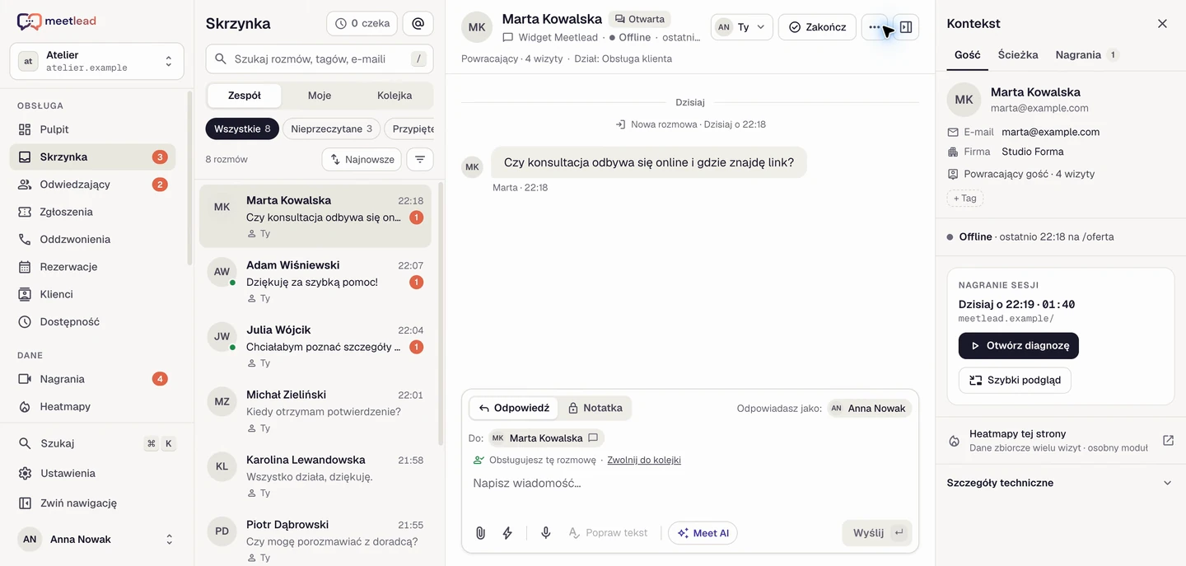Go to Zgłoszenia tickets
This screenshot has height=566, width=1186.
pos(92,212)
